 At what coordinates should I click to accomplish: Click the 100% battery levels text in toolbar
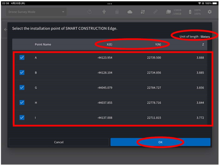tap(197, 12)
